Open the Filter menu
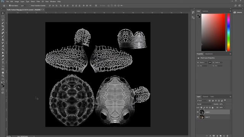This screenshot has height=137, width=244. [x=38, y=2]
